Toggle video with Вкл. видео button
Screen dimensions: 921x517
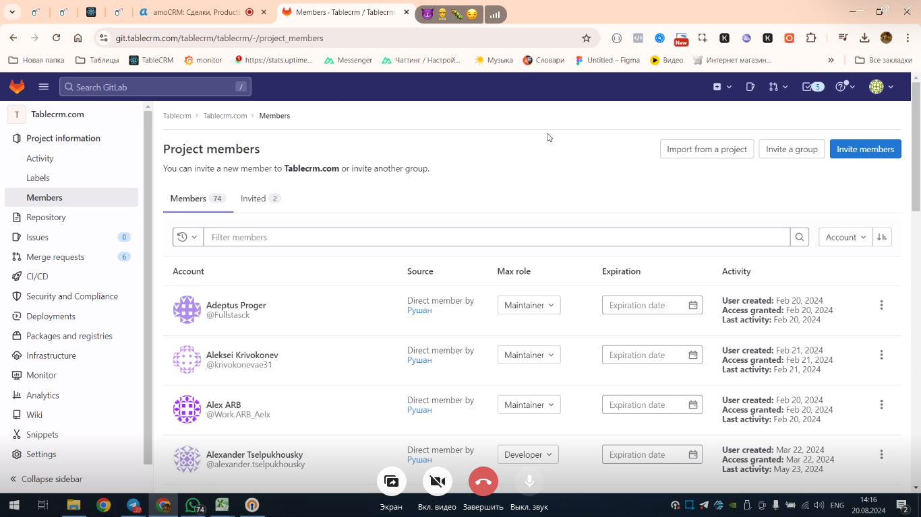tap(437, 481)
